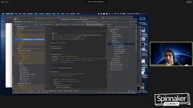Open the TODO tool window
This screenshot has width=193, height=108.
pos(38,91)
